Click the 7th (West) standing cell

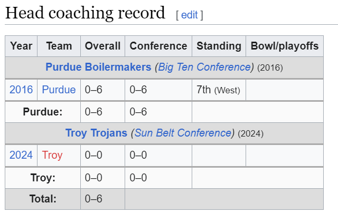pos(219,90)
